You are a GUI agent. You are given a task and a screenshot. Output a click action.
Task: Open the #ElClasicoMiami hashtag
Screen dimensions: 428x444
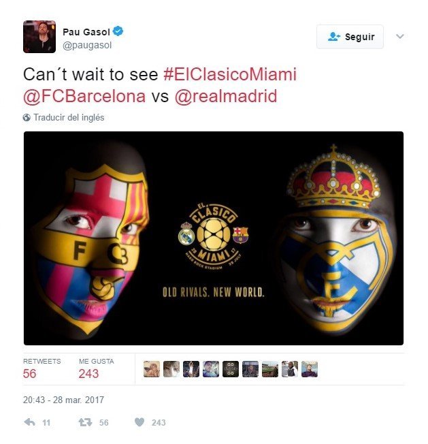pyautogui.click(x=230, y=74)
